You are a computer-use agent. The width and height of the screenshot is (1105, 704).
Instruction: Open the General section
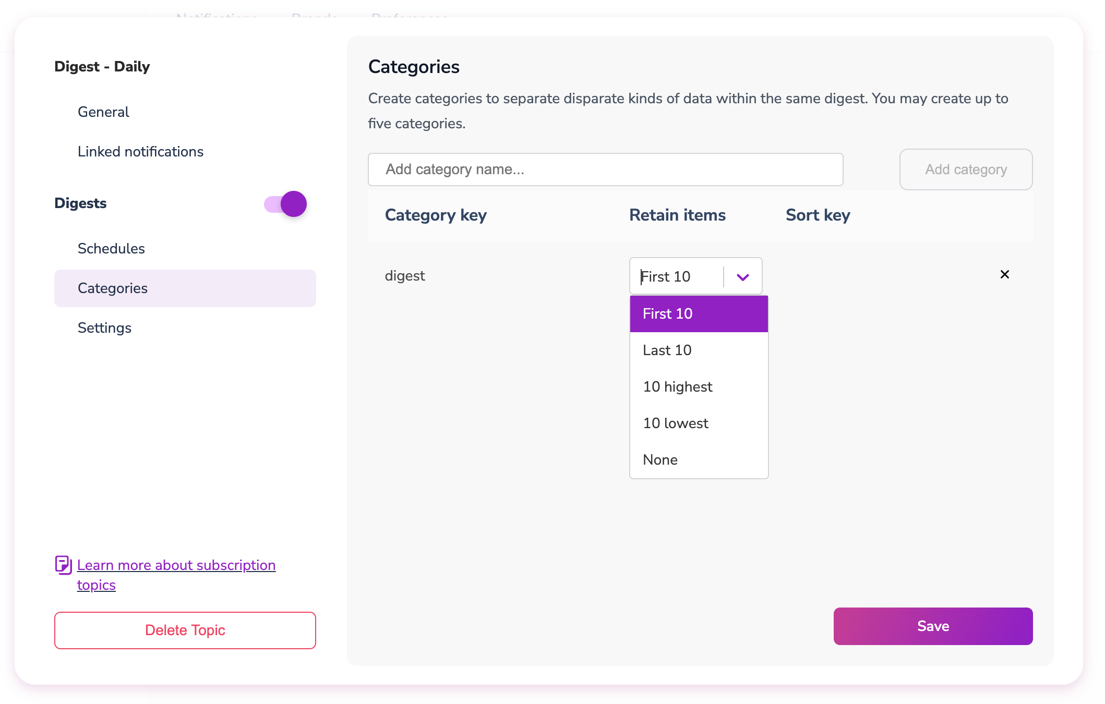103,112
